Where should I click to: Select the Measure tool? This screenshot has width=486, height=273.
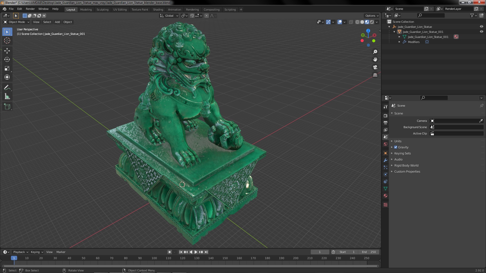pos(7,97)
